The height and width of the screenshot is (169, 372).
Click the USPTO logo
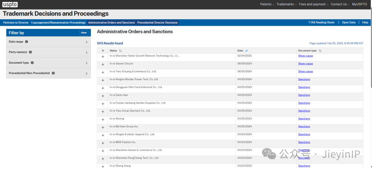[10, 4]
